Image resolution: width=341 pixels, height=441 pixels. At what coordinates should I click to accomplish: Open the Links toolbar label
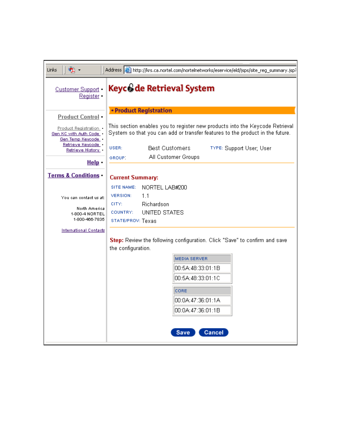pyautogui.click(x=52, y=70)
